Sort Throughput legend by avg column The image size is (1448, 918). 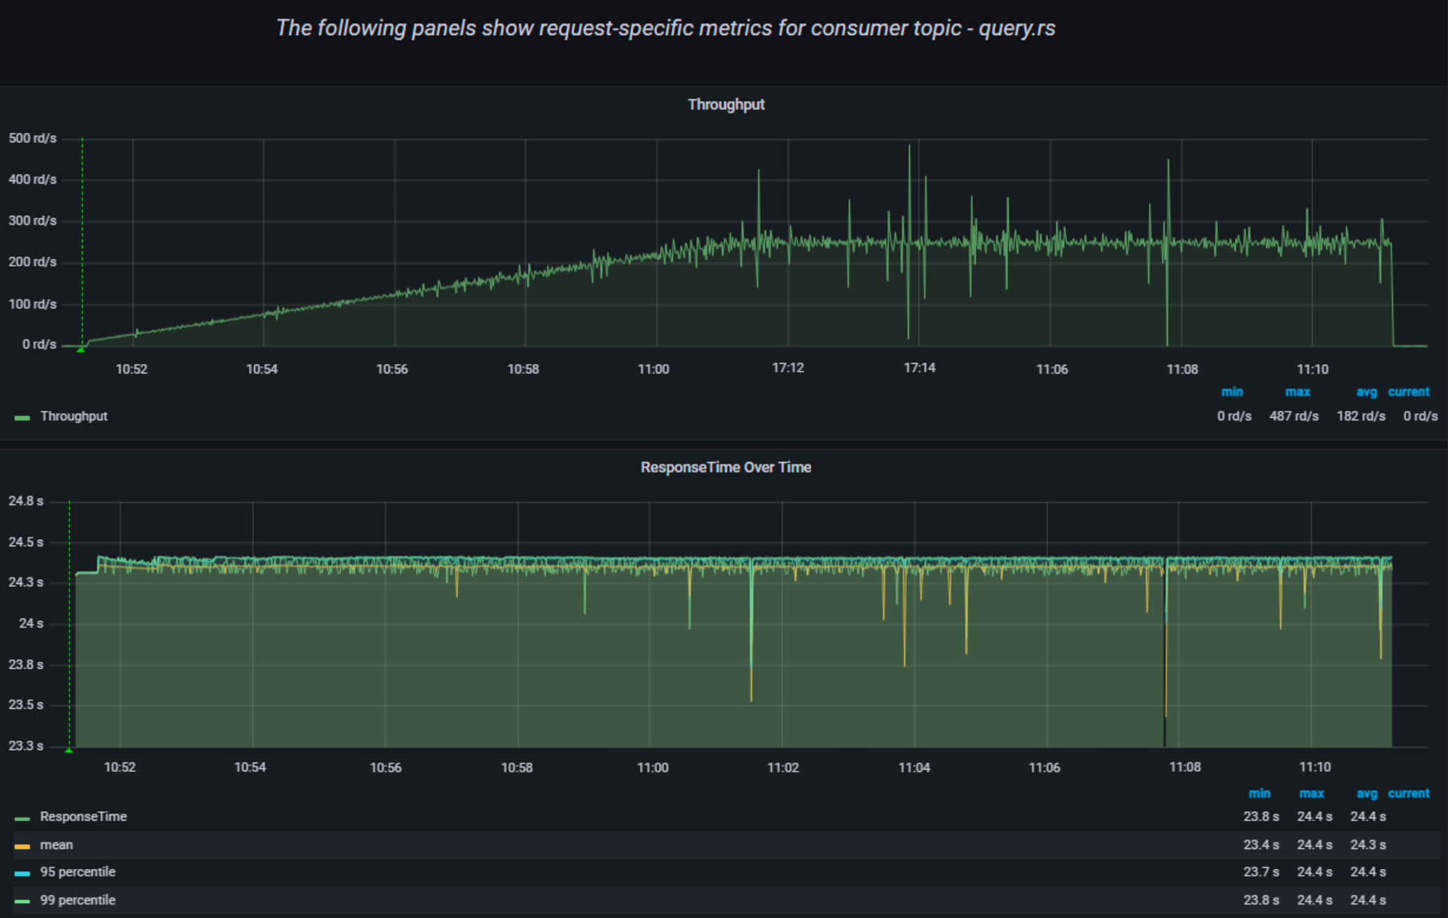pyautogui.click(x=1366, y=392)
